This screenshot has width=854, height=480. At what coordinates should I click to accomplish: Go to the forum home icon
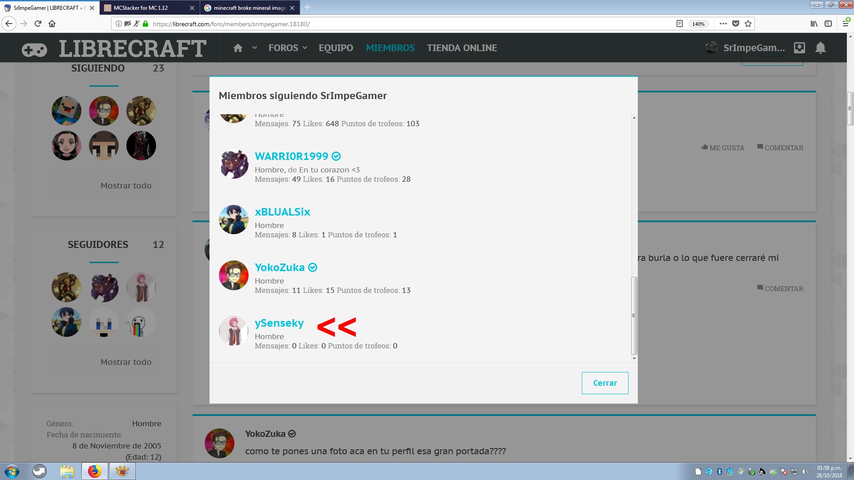click(238, 48)
